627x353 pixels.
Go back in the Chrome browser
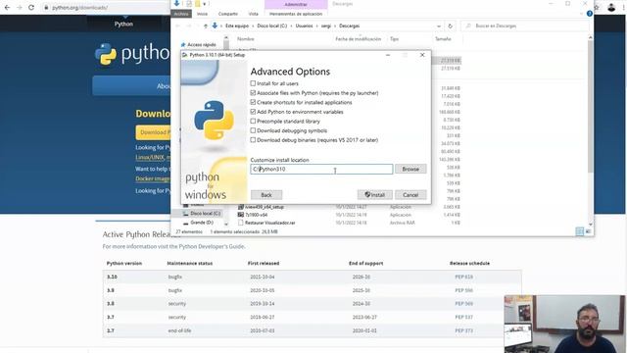(x=7, y=7)
